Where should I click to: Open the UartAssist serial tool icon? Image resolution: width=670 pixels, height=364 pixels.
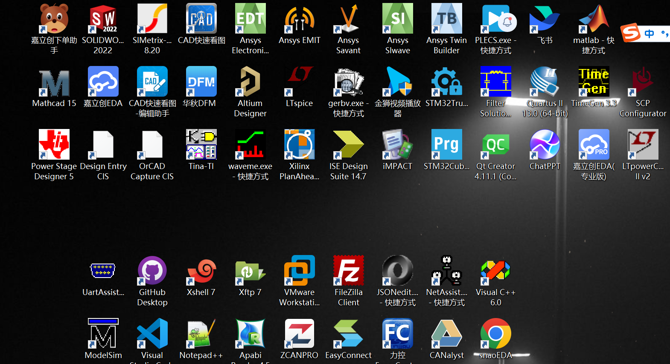(103, 271)
